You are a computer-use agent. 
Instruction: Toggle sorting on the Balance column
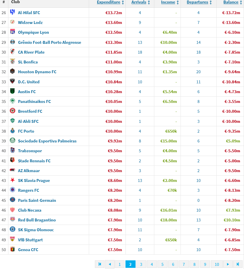click(x=232, y=2)
